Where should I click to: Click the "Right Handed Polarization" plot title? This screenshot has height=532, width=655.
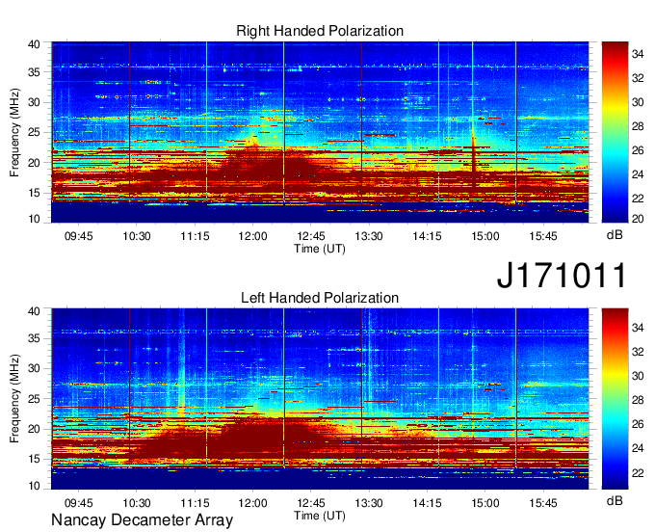320,31
